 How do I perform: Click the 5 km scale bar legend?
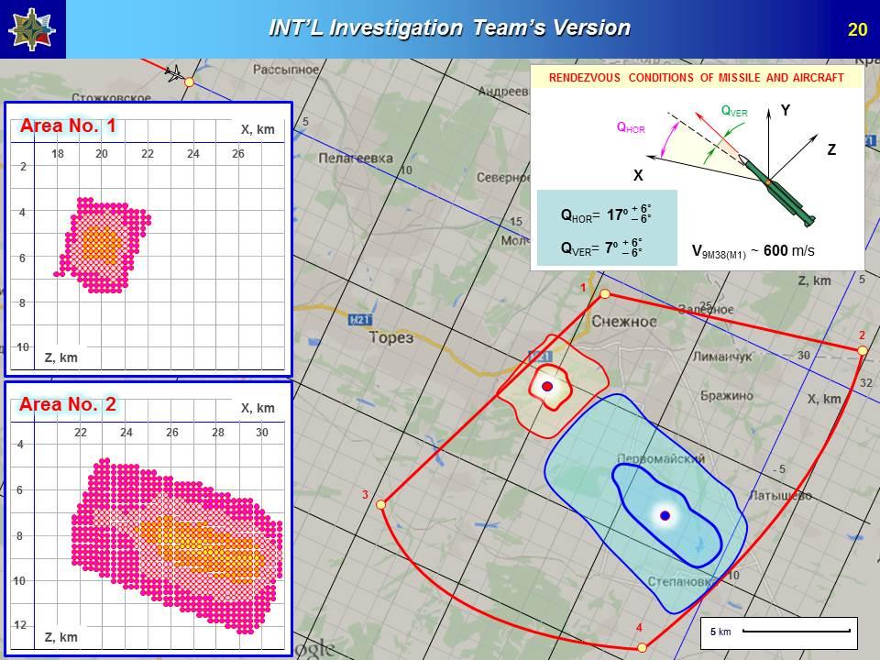(779, 633)
